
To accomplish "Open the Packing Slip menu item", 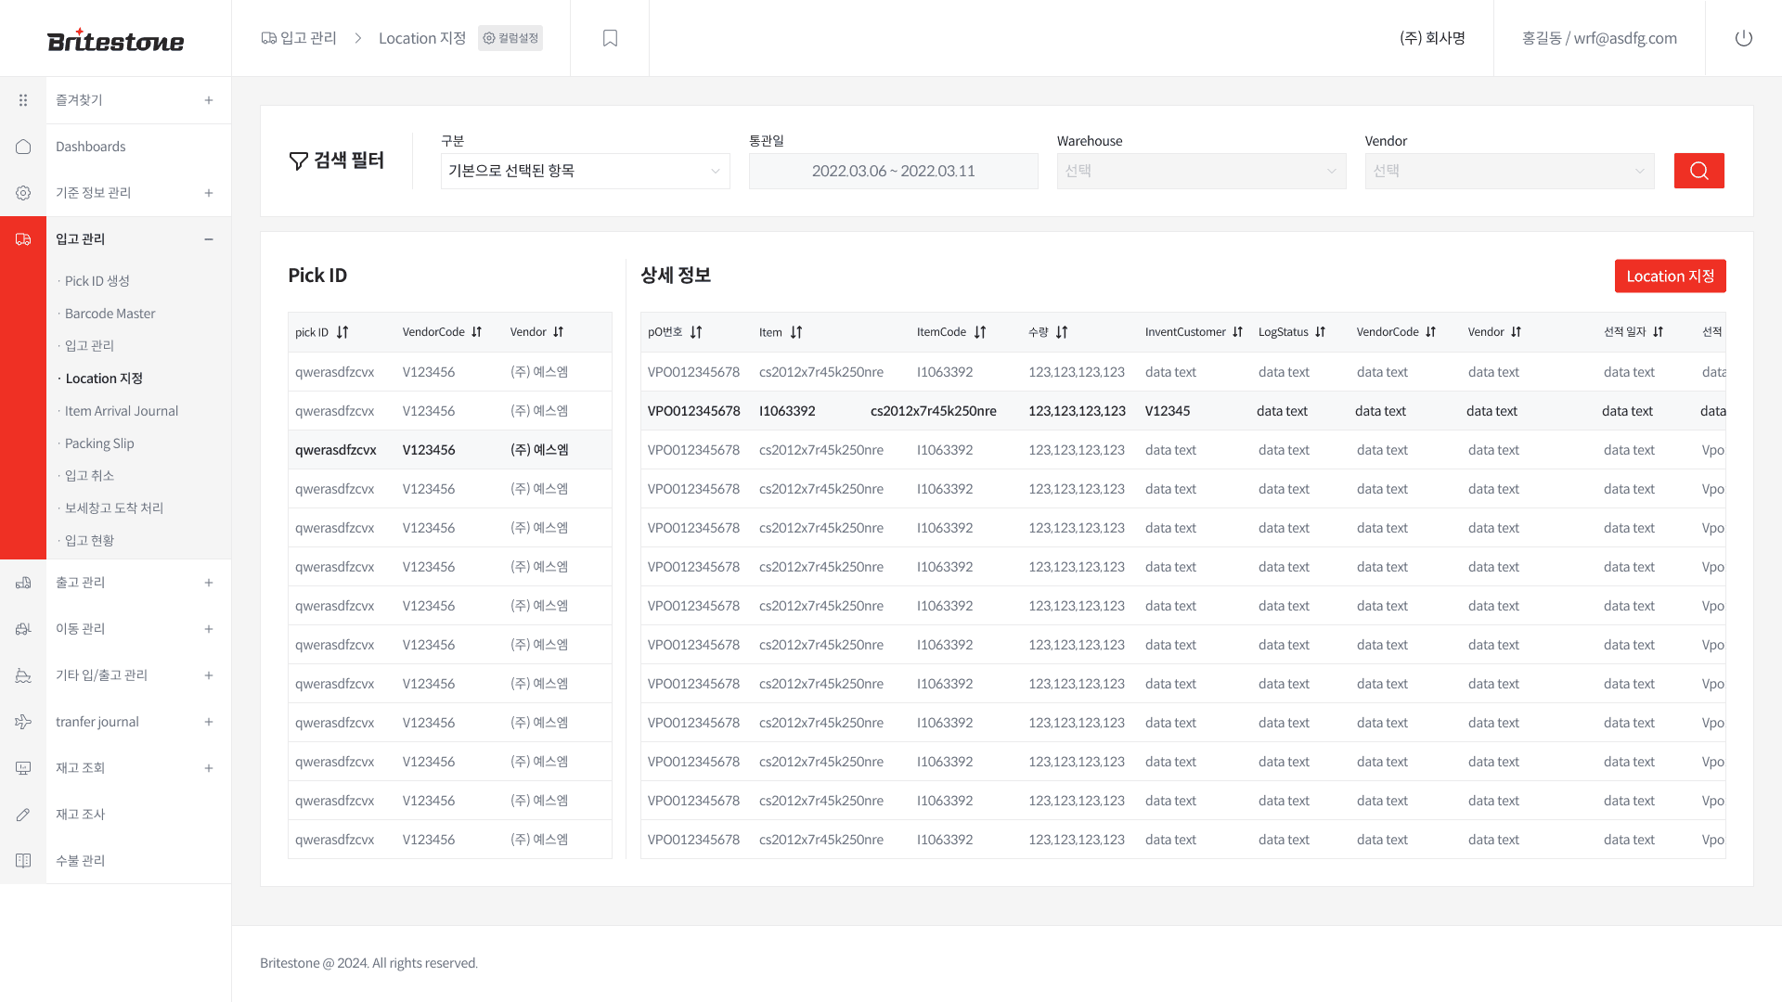I will click(x=99, y=443).
